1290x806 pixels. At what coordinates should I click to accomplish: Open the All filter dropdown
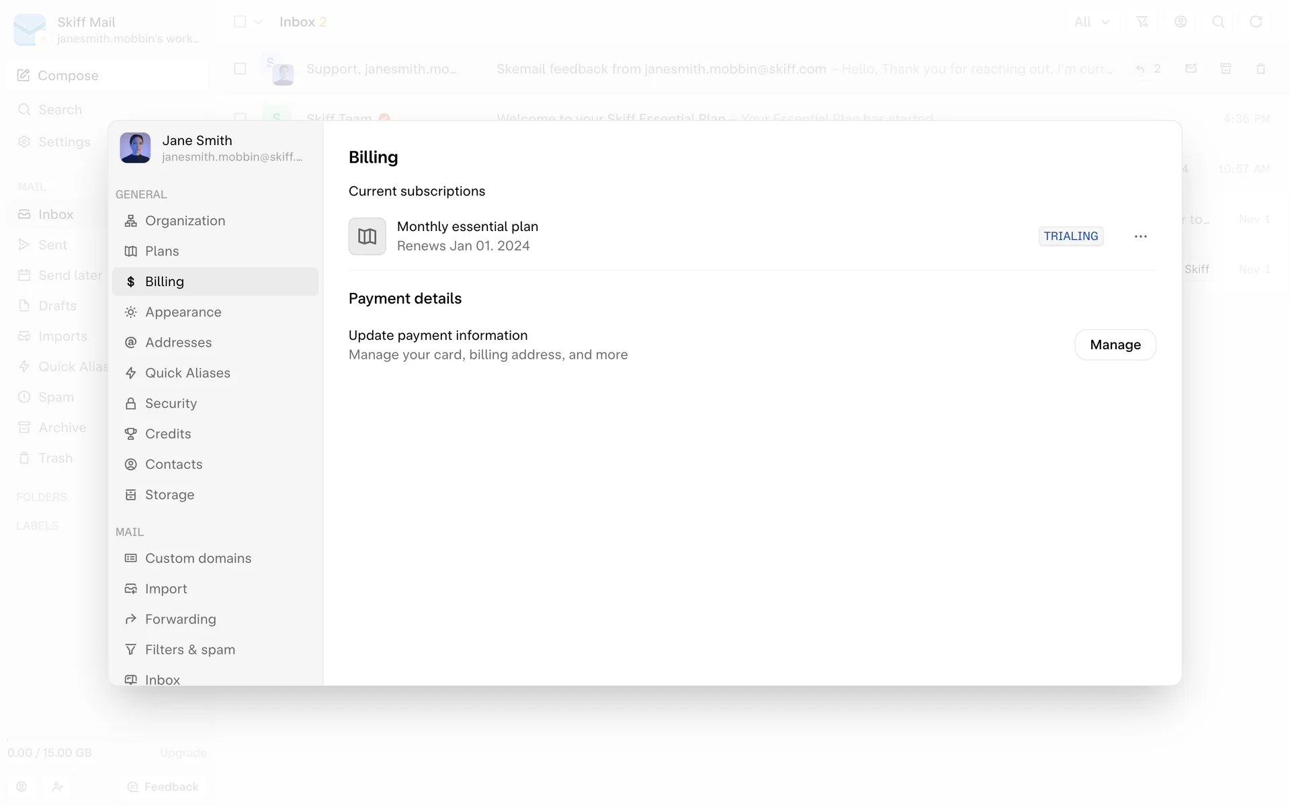click(x=1091, y=22)
